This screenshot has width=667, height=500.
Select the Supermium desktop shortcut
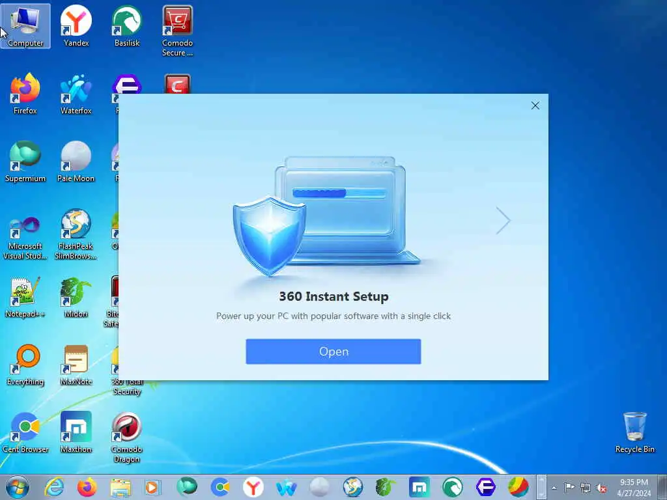(25, 161)
